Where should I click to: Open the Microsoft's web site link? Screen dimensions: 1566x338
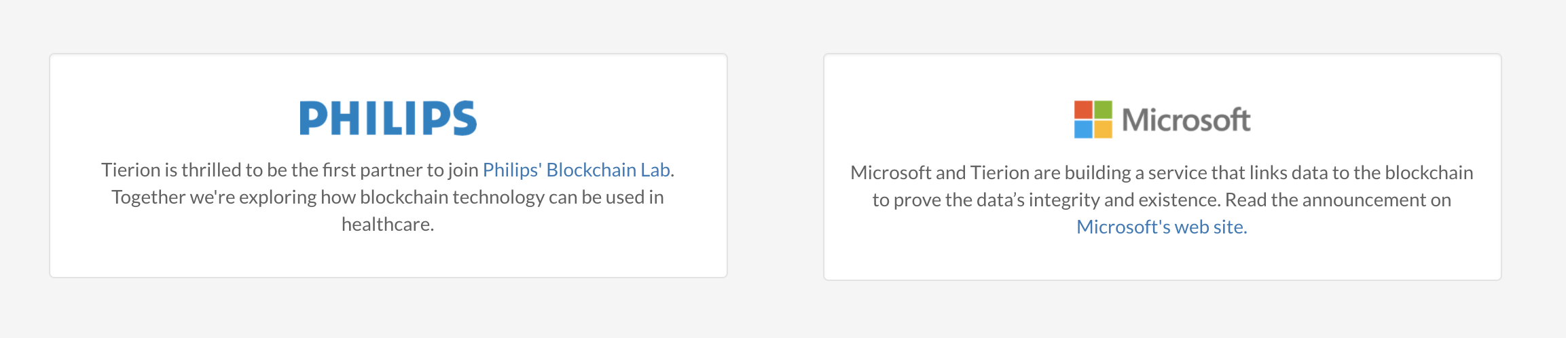1162,227
